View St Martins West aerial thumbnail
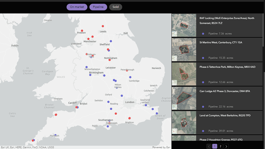Image resolution: width=265 pixels, height=149 pixels. 184,50
